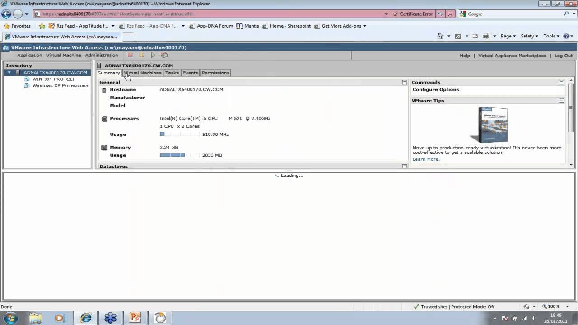Open Windows Media Player from the taskbar
The image size is (578, 325).
pos(60,318)
